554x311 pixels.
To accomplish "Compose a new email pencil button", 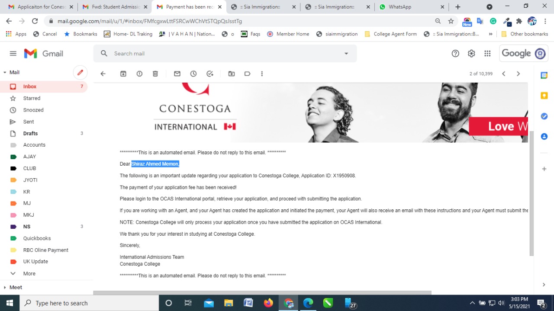I will [x=80, y=73].
